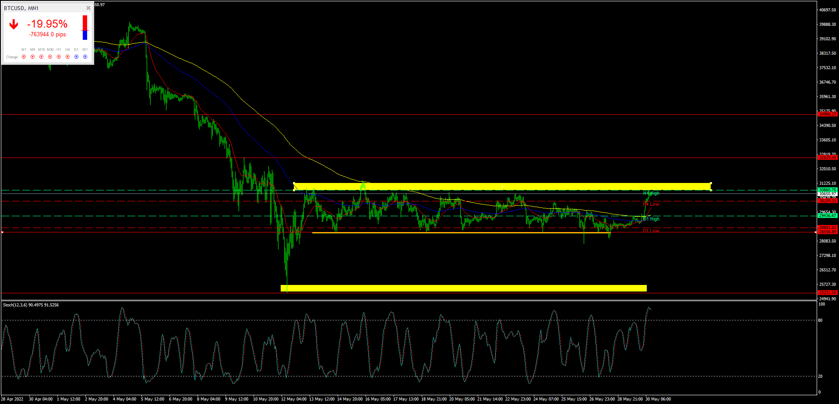Image resolution: width=839 pixels, height=404 pixels.
Task: Click the 18 May 21:00 time axis label
Action: point(434,399)
